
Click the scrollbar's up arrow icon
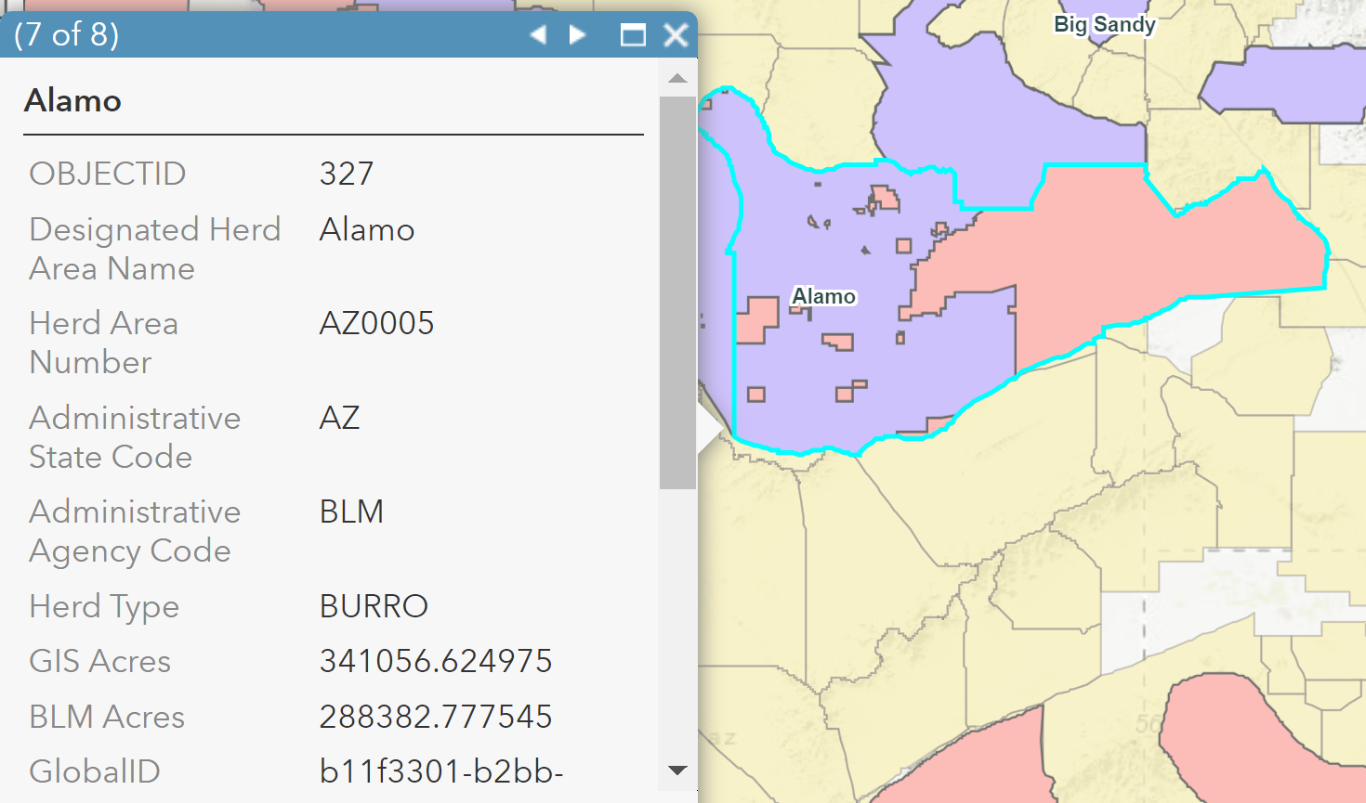pos(676,78)
